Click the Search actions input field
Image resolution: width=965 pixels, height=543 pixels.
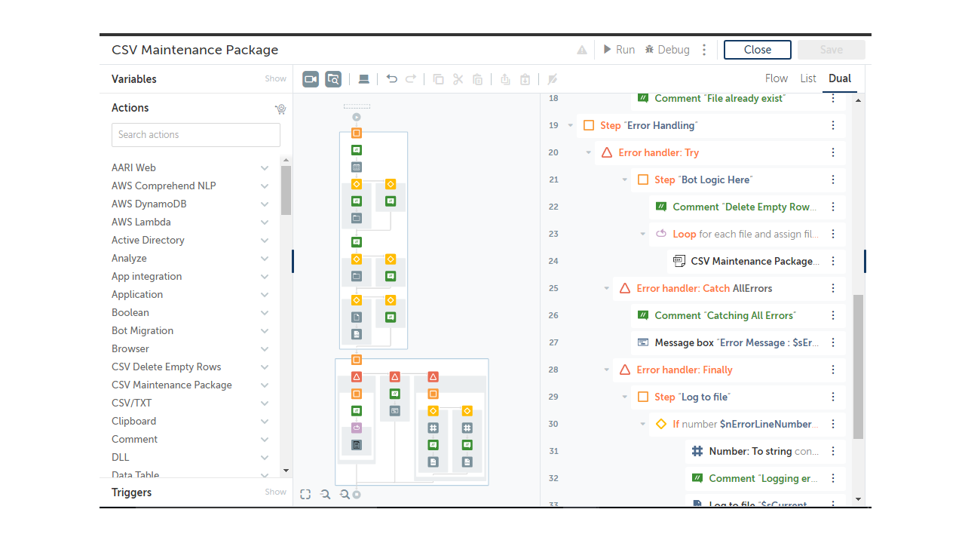(196, 135)
